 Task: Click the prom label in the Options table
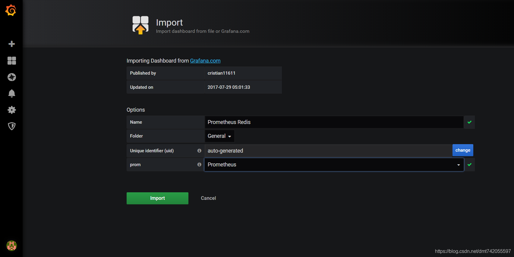pyautogui.click(x=135, y=165)
